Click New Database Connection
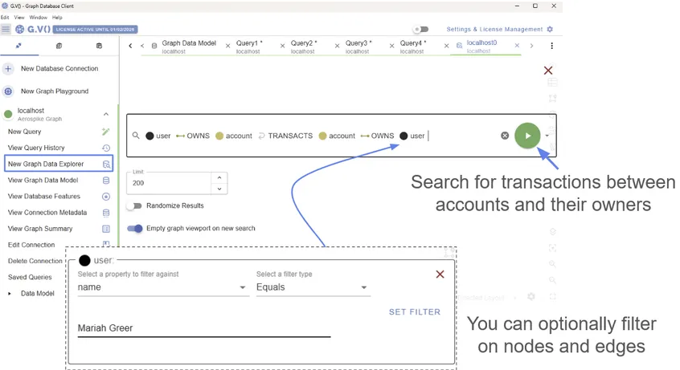This screenshot has width=680, height=370. pyautogui.click(x=59, y=68)
